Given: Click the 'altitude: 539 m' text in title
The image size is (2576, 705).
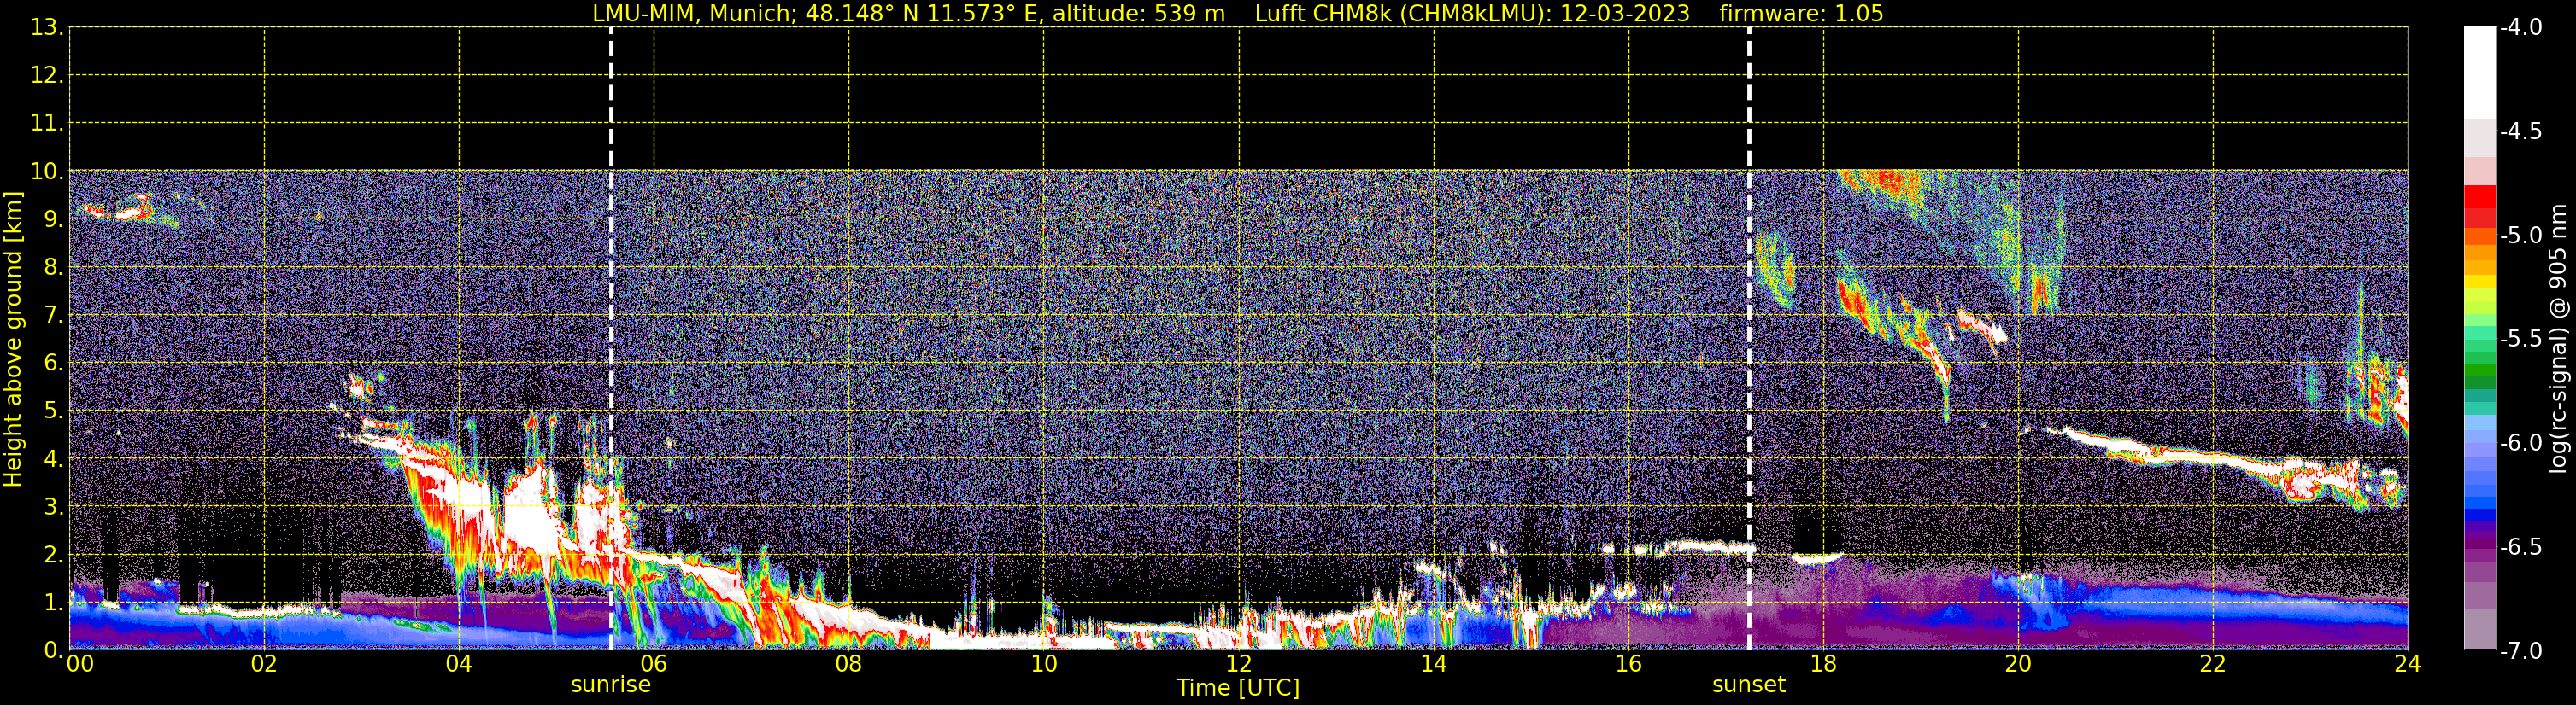Looking at the screenshot, I should click(x=1138, y=14).
